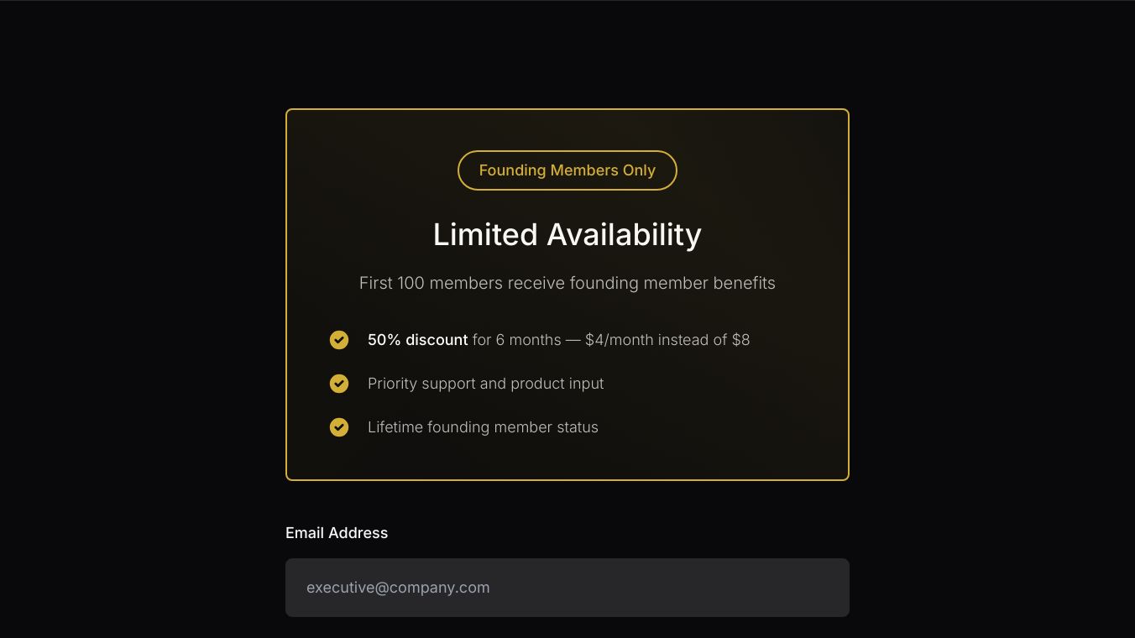The image size is (1135, 638).
Task: Click the Email Address label
Action: coord(337,533)
